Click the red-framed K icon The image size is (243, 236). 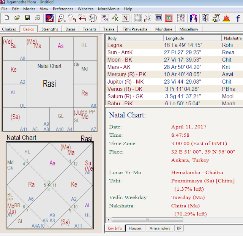169,18
